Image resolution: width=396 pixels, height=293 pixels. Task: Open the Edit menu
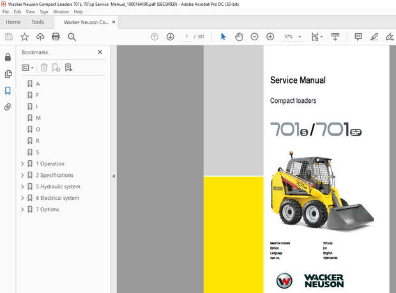17,12
